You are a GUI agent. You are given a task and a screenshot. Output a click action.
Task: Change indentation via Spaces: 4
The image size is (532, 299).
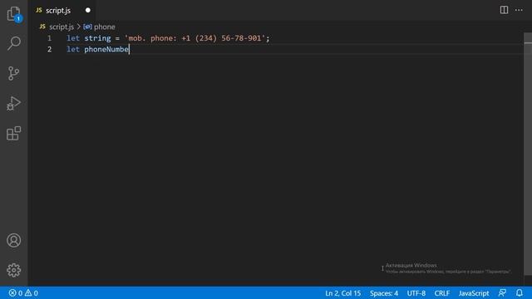pyautogui.click(x=384, y=293)
